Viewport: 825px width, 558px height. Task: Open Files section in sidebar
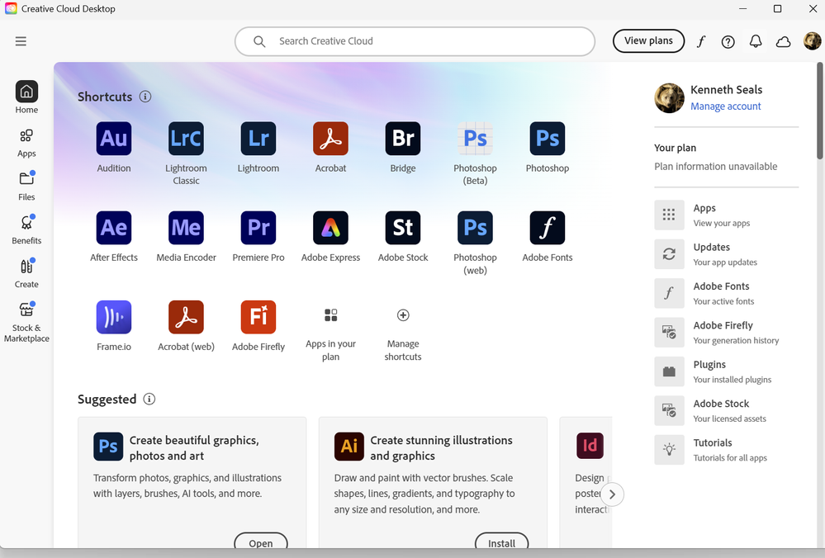click(26, 187)
